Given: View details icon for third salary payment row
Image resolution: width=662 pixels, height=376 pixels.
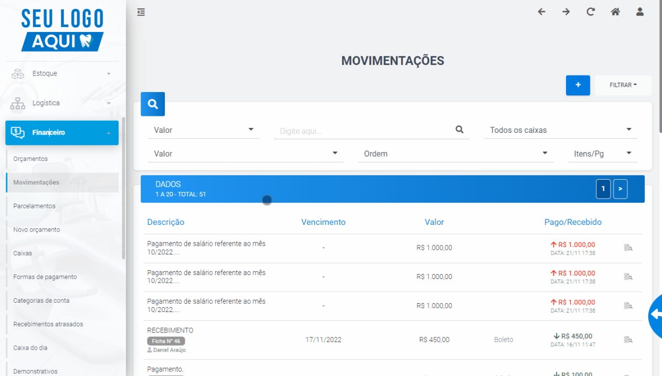Looking at the screenshot, I should [x=628, y=305].
